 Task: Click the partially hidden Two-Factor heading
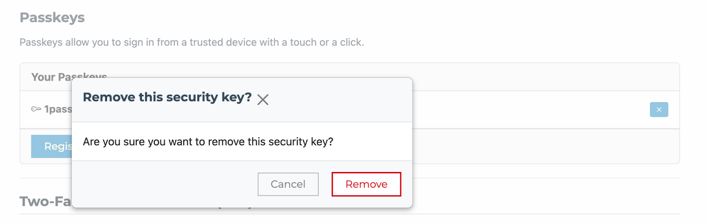(x=45, y=202)
